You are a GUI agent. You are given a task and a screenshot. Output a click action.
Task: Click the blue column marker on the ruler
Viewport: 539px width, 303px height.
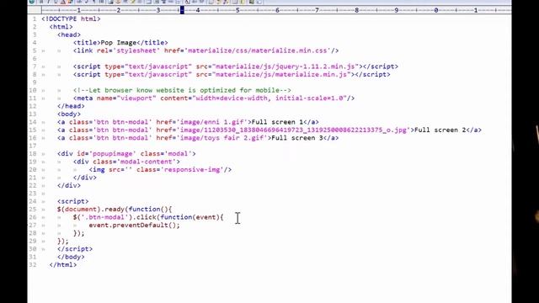(x=182, y=10)
